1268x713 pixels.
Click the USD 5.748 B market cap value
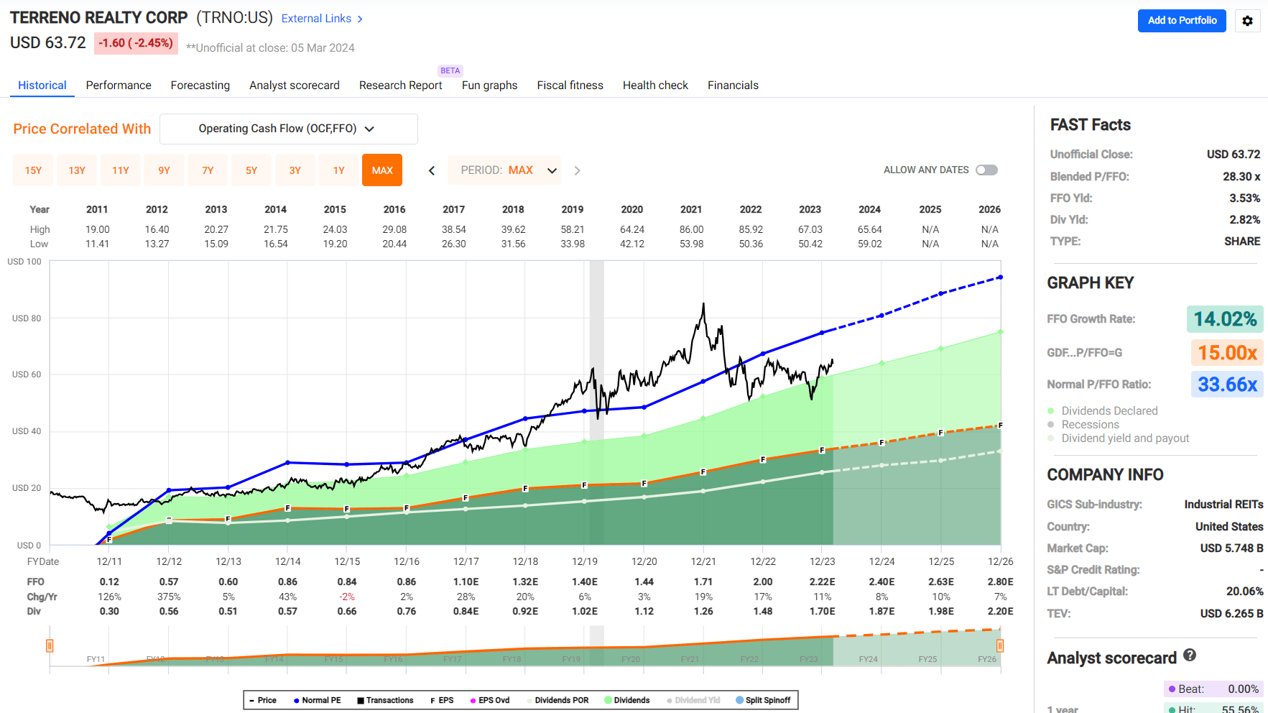click(x=1231, y=548)
